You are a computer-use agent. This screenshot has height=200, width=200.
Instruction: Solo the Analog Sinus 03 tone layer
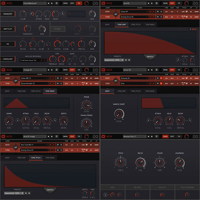161,17
